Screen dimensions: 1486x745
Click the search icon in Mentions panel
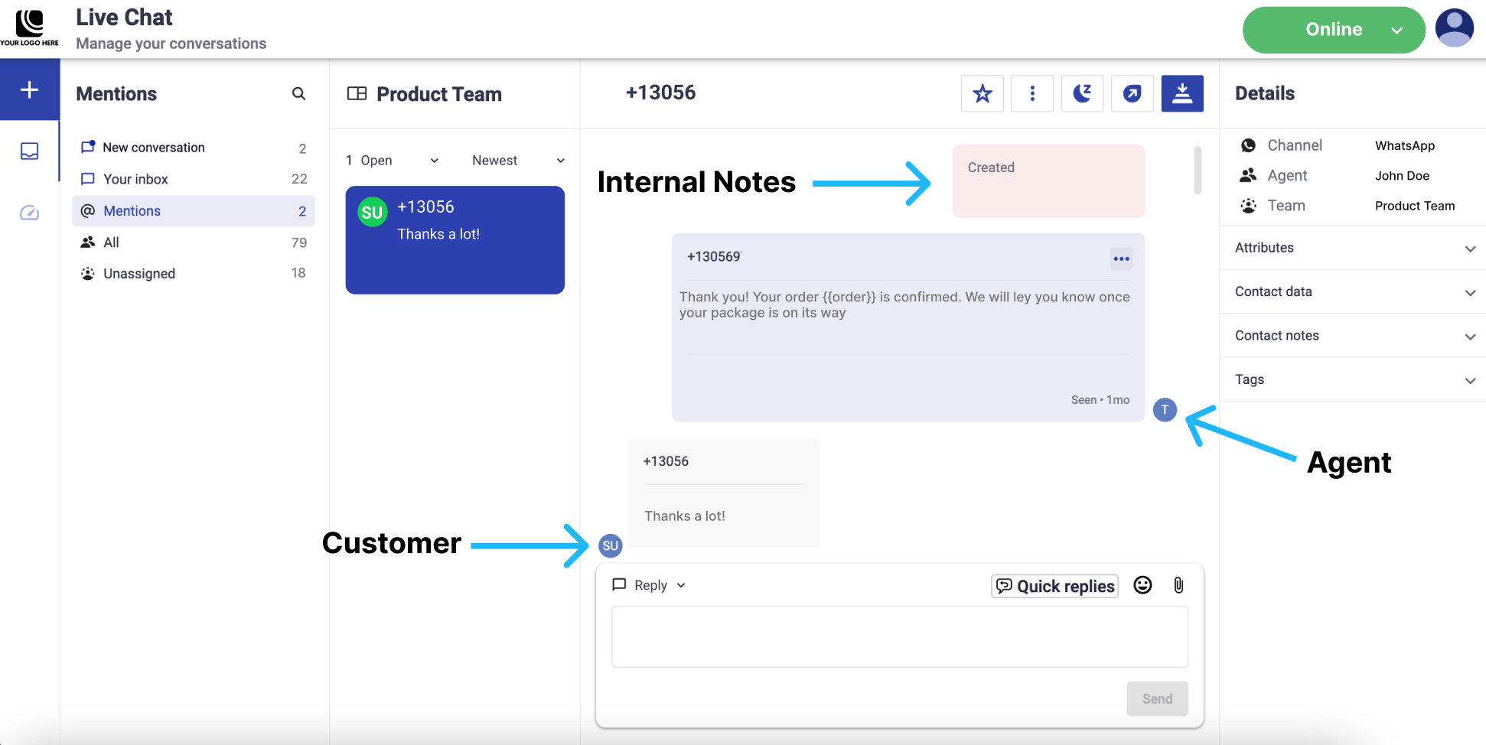298,93
